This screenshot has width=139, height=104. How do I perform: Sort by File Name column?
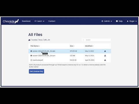[35, 46]
